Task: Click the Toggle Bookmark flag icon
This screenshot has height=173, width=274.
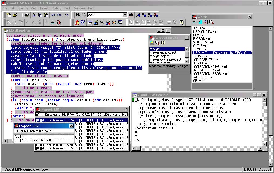Action: pyautogui.click(x=138, y=15)
